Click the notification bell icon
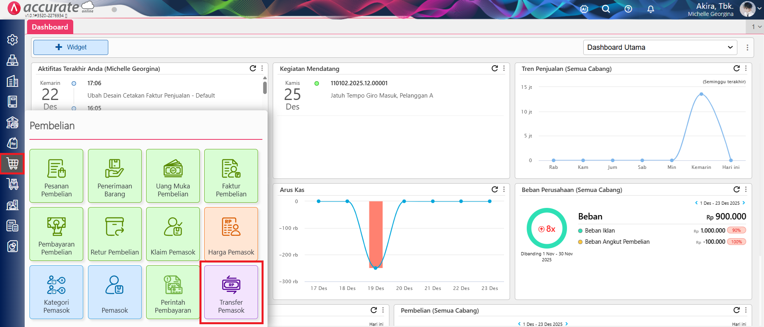Viewport: 764px width, 327px height. (651, 9)
